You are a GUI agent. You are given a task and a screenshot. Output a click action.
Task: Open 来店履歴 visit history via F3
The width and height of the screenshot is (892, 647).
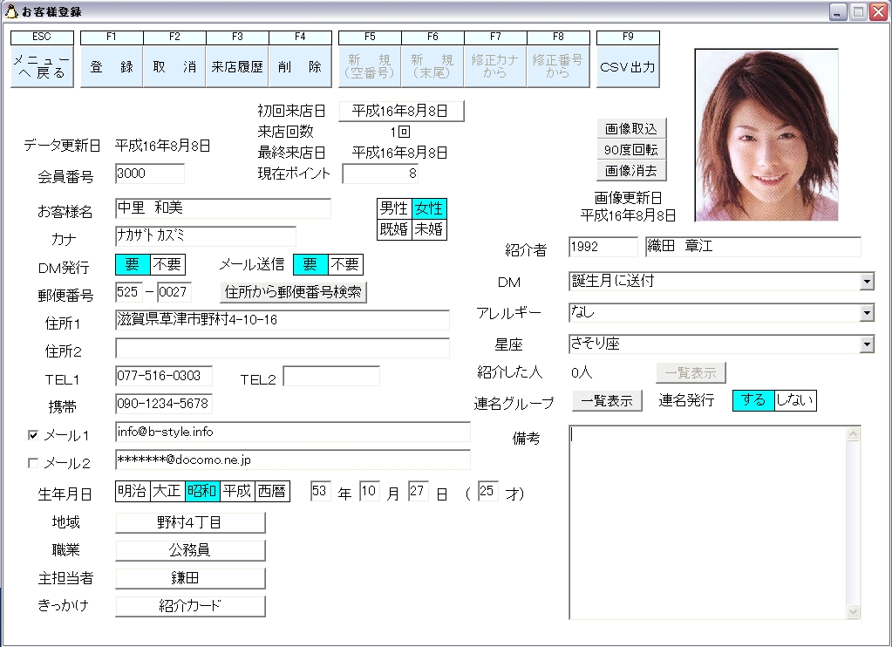237,66
